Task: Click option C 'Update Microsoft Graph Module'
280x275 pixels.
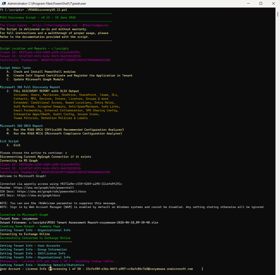Action: click(x=35, y=79)
